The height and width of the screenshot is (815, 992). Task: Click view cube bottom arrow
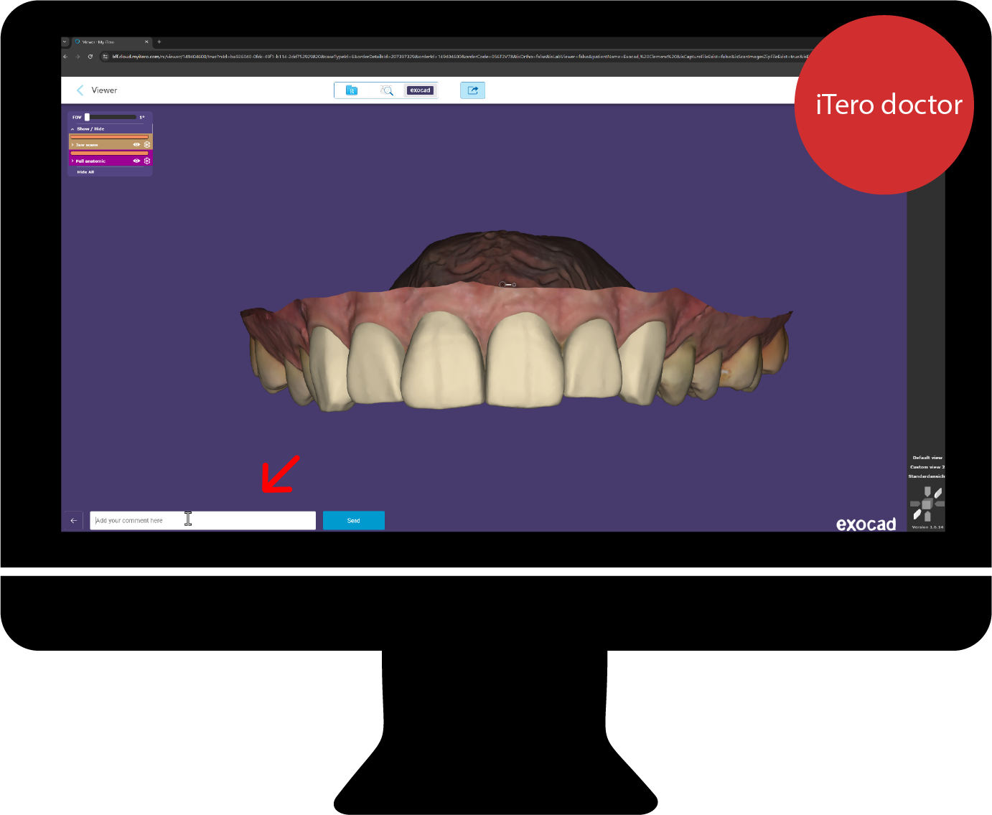927,516
